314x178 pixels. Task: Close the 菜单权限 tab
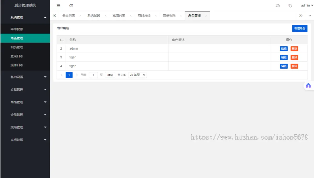coord(181,16)
